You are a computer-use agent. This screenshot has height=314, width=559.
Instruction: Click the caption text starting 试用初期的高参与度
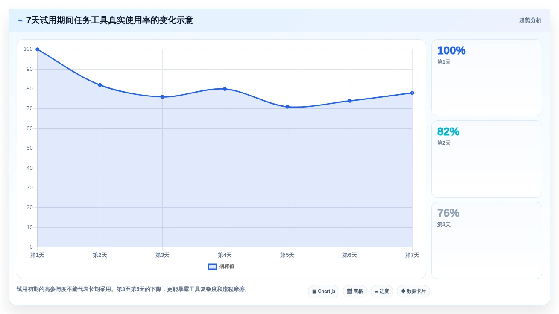coord(133,289)
